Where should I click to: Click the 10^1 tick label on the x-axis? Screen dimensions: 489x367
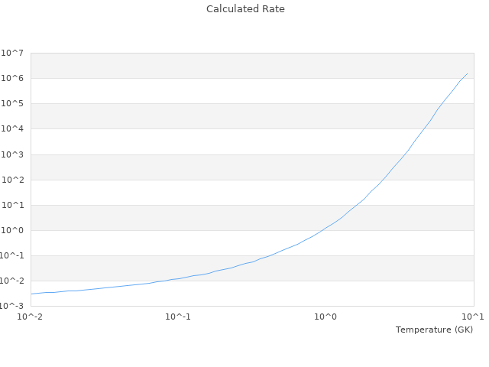473,317
